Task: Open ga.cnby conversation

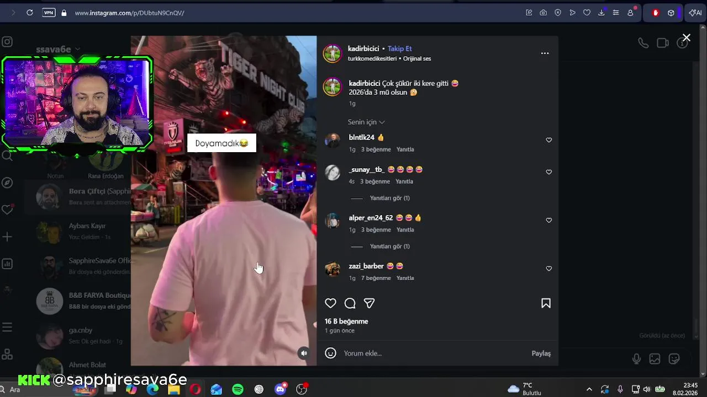Action: pos(77,335)
